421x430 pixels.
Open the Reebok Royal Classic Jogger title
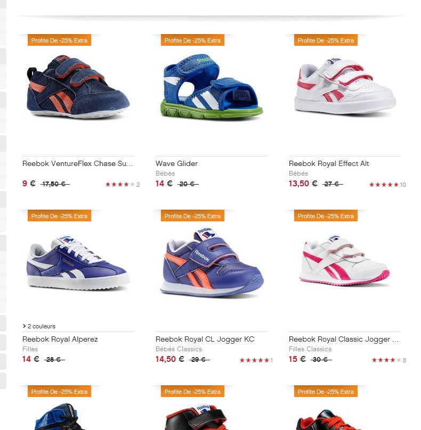[344, 339]
